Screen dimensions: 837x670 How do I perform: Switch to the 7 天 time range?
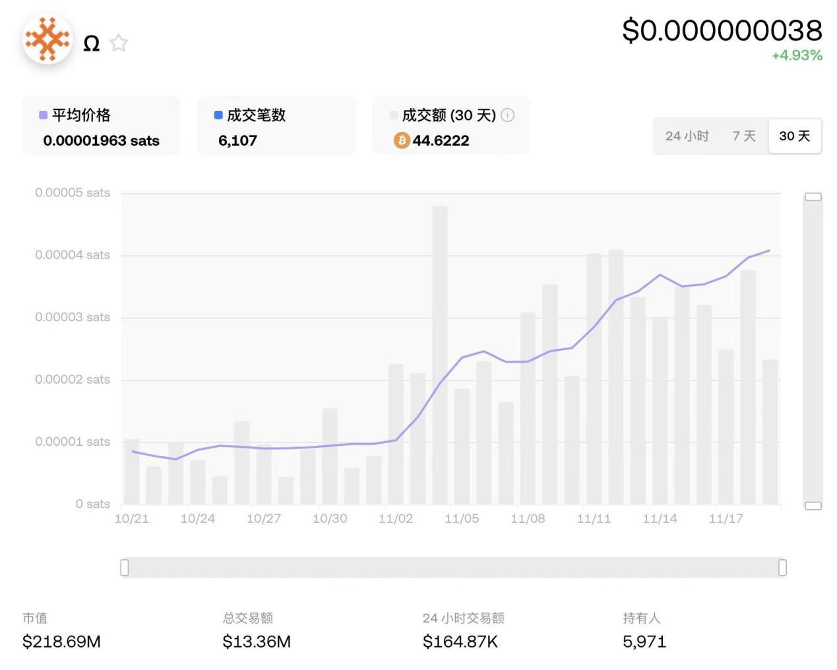(x=743, y=136)
